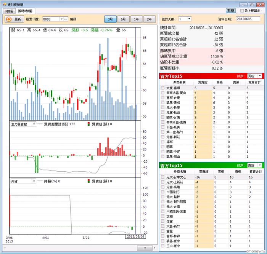Check the 富邦-台東 broker checkbox

click(x=162, y=97)
